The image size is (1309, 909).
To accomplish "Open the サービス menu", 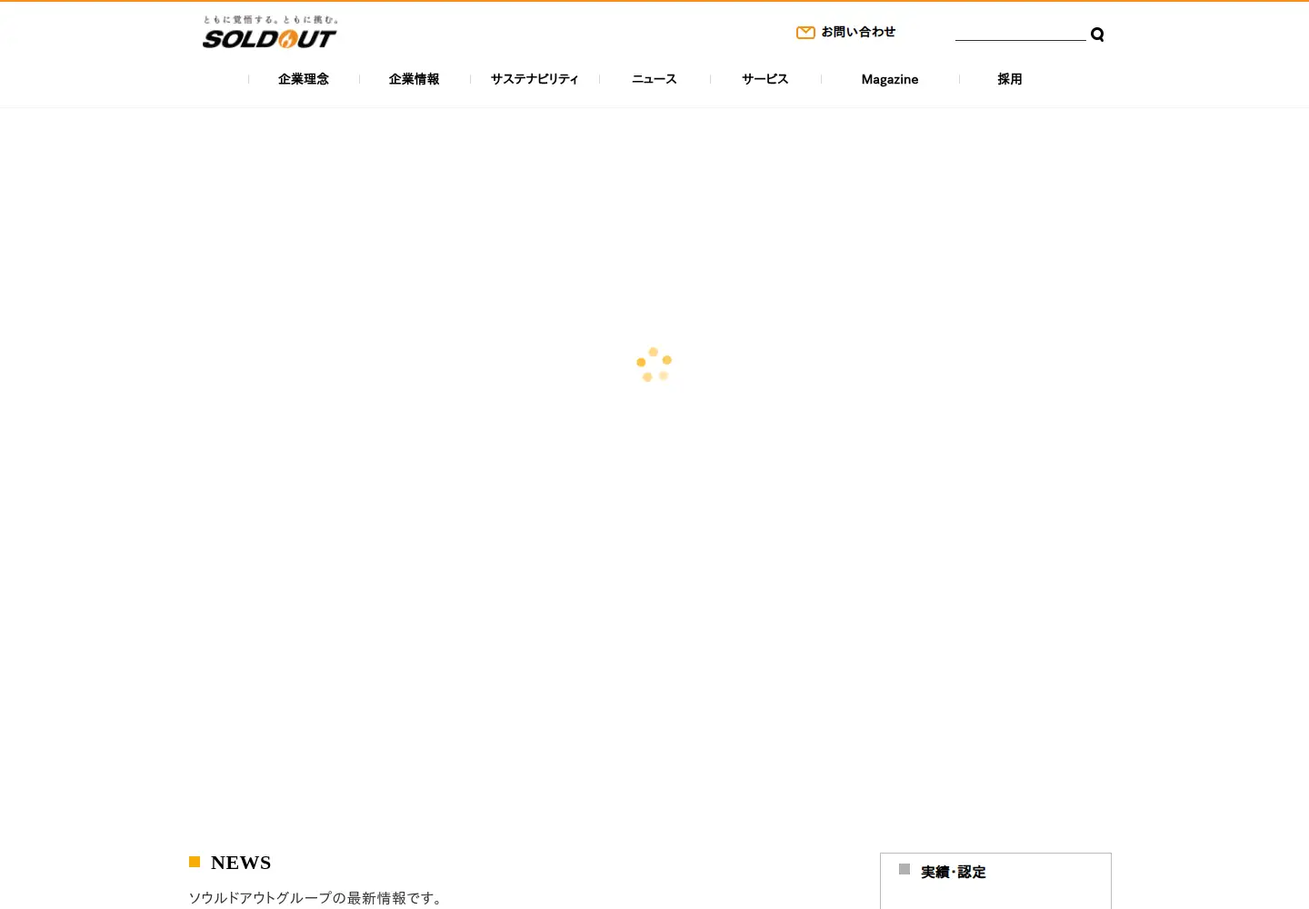I will point(765,79).
